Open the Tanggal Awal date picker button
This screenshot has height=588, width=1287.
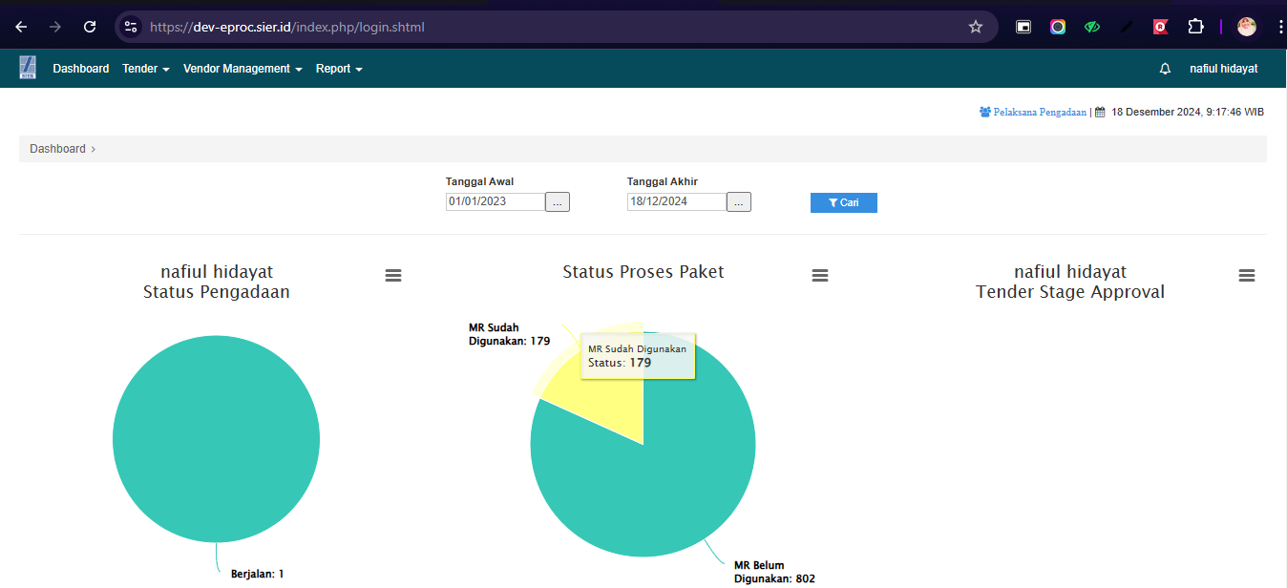tap(558, 202)
